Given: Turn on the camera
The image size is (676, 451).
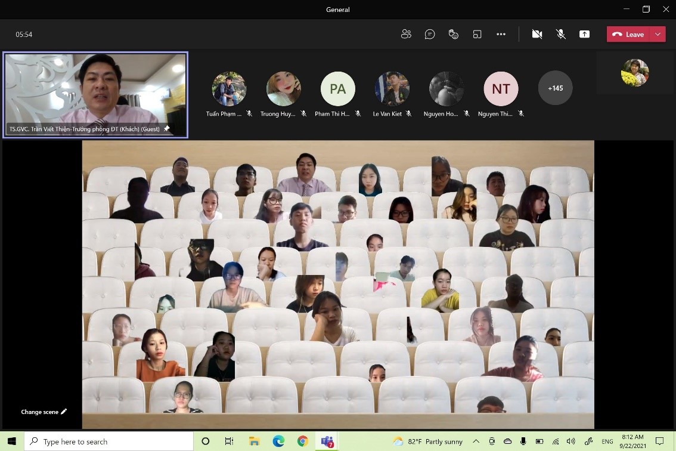Looking at the screenshot, I should click(537, 35).
